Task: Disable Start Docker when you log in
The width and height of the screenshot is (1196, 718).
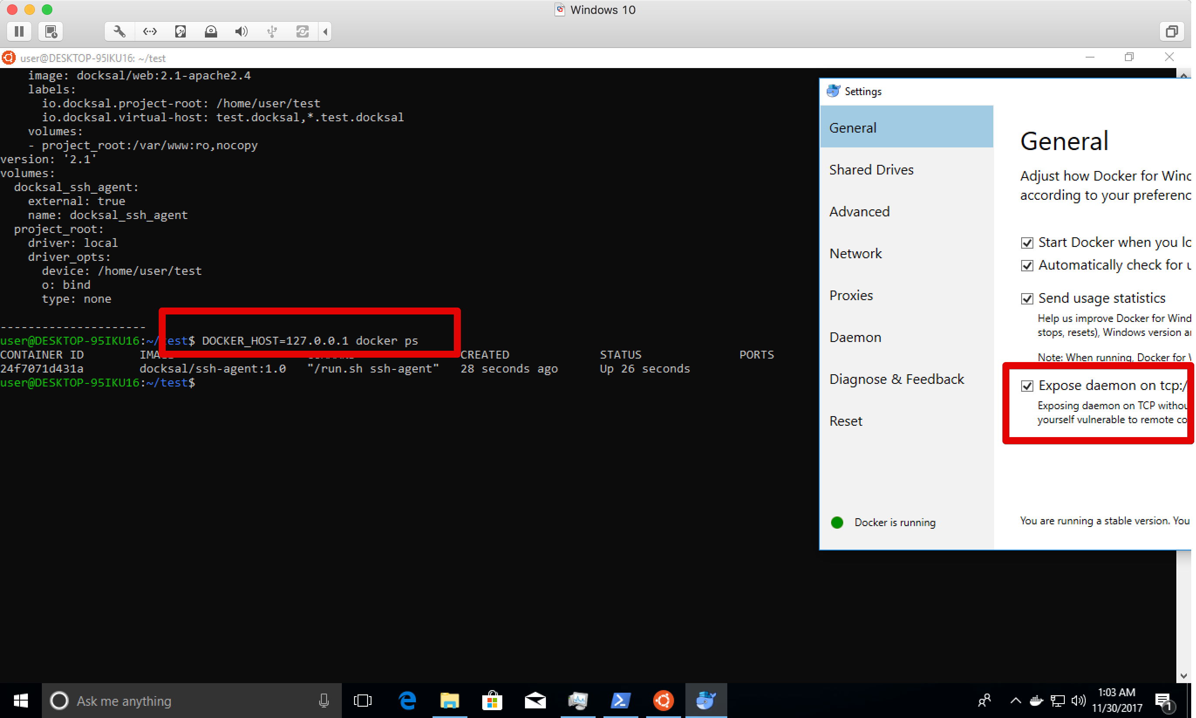Action: [1028, 242]
